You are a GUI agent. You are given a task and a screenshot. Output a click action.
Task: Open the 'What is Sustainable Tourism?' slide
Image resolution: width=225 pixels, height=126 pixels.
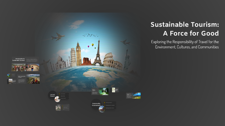point(28,79)
